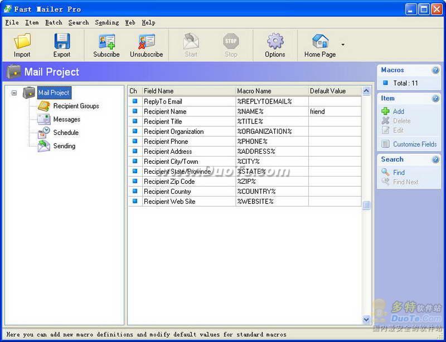
Task: Open Customize Fields link
Action: coord(415,144)
